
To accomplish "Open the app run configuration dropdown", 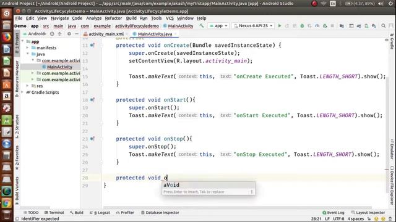I will 218,26.
